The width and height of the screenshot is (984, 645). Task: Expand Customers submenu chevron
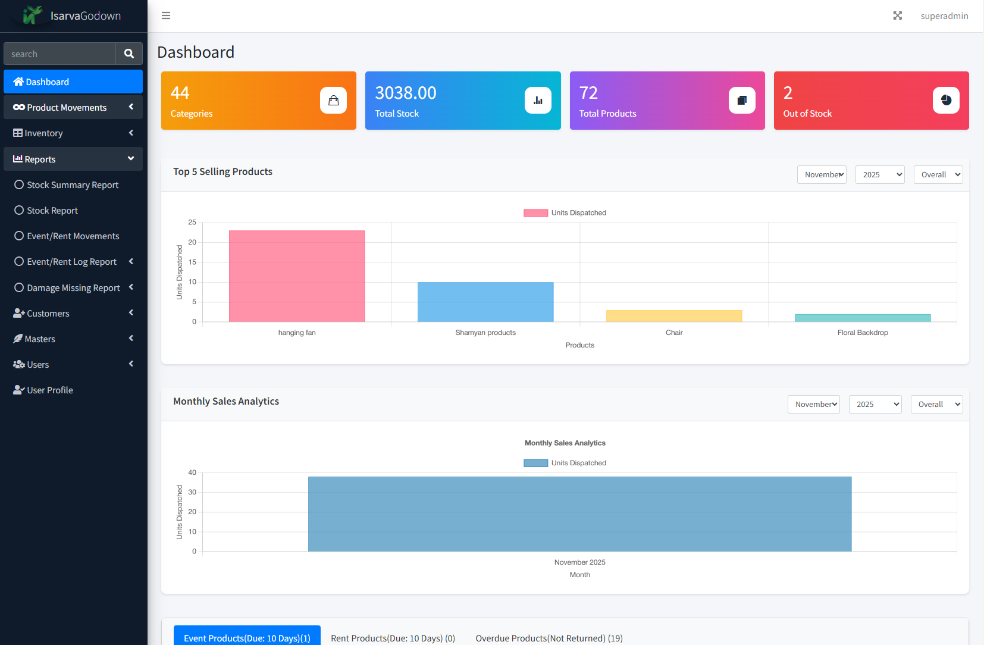(131, 312)
